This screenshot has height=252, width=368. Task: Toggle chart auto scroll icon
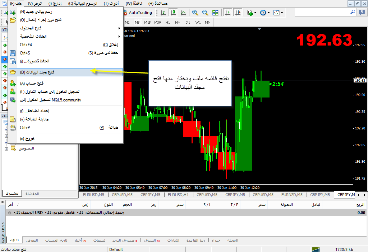pos(228,13)
